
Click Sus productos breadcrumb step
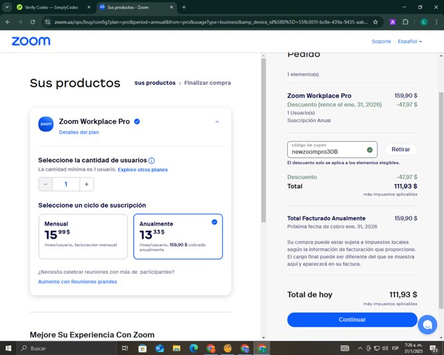[155, 83]
